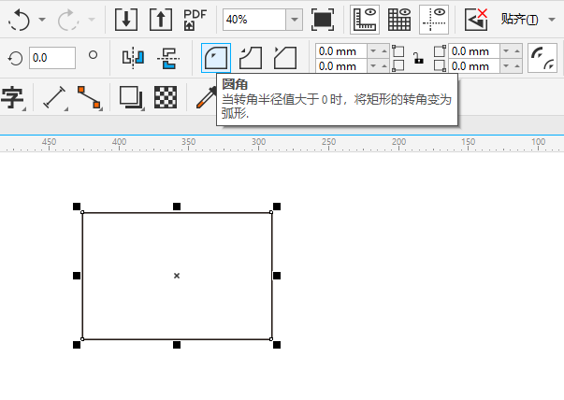564x400 pixels.
Task: Click the rotation angle input field
Action: [52, 58]
